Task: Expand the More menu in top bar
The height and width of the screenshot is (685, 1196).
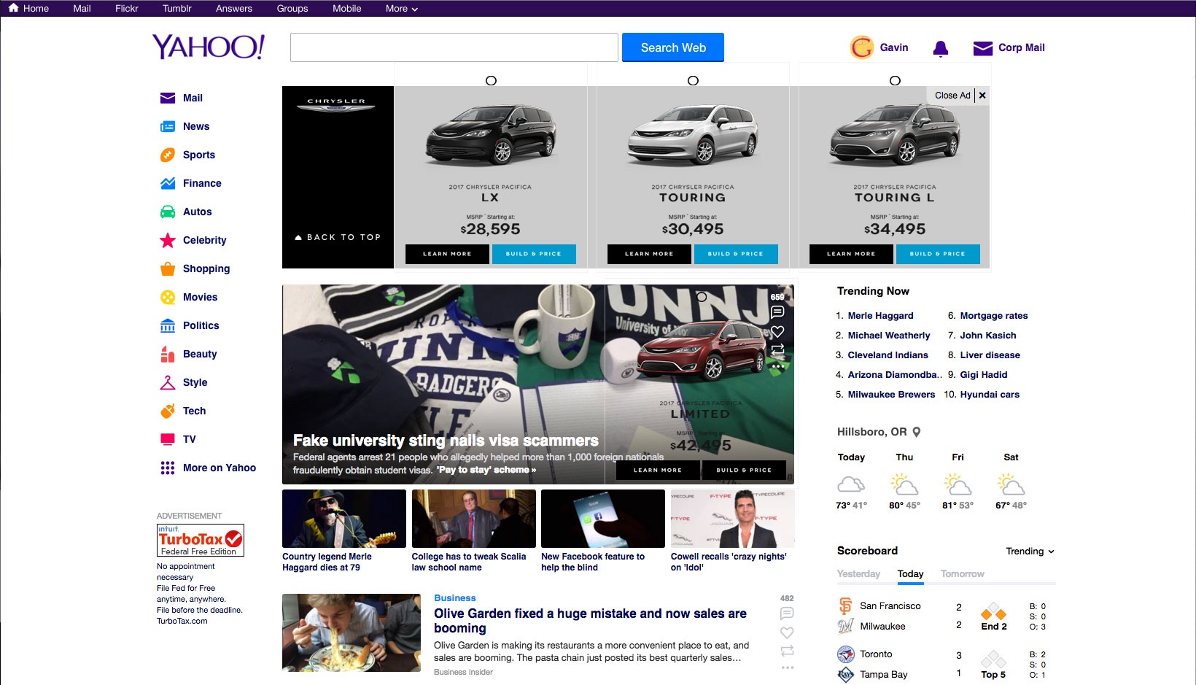Action: coord(402,9)
